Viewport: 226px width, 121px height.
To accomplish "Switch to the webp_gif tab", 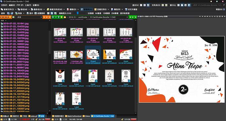I will pos(33,116).
